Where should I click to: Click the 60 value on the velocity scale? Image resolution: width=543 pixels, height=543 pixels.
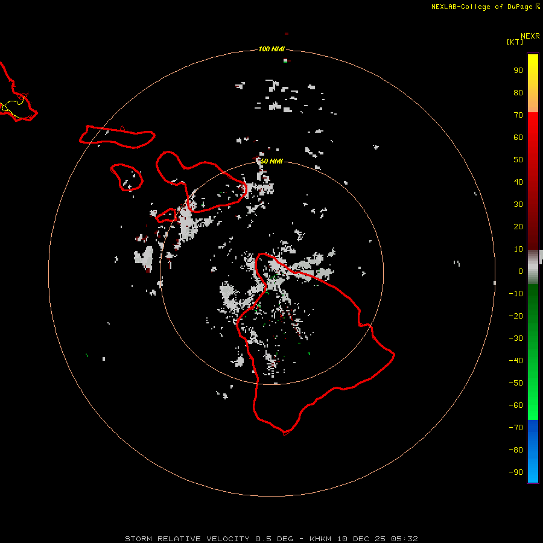[518, 137]
